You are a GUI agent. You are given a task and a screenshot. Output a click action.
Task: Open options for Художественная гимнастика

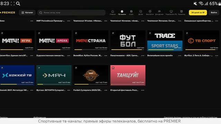[x=69, y=55]
